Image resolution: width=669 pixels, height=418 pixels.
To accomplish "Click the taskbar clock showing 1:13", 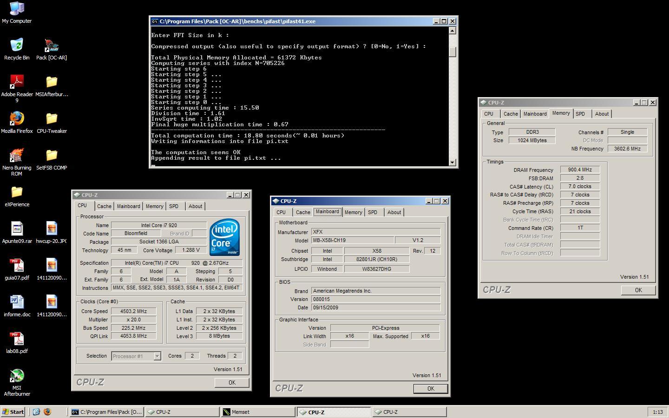I will 657,412.
